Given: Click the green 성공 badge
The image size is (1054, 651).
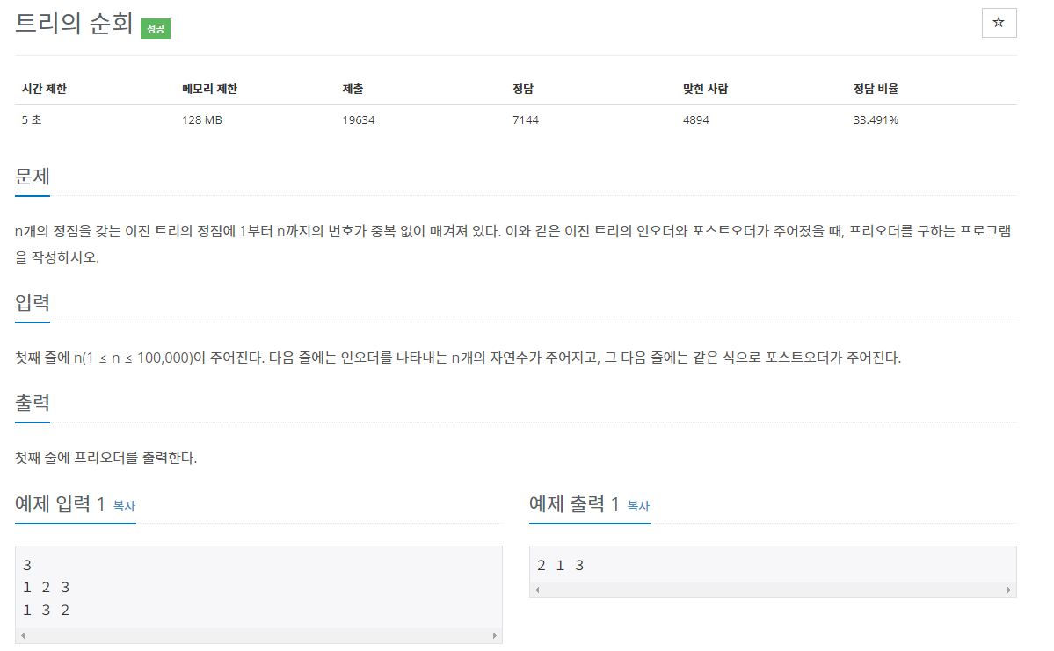Looking at the screenshot, I should pos(156,29).
